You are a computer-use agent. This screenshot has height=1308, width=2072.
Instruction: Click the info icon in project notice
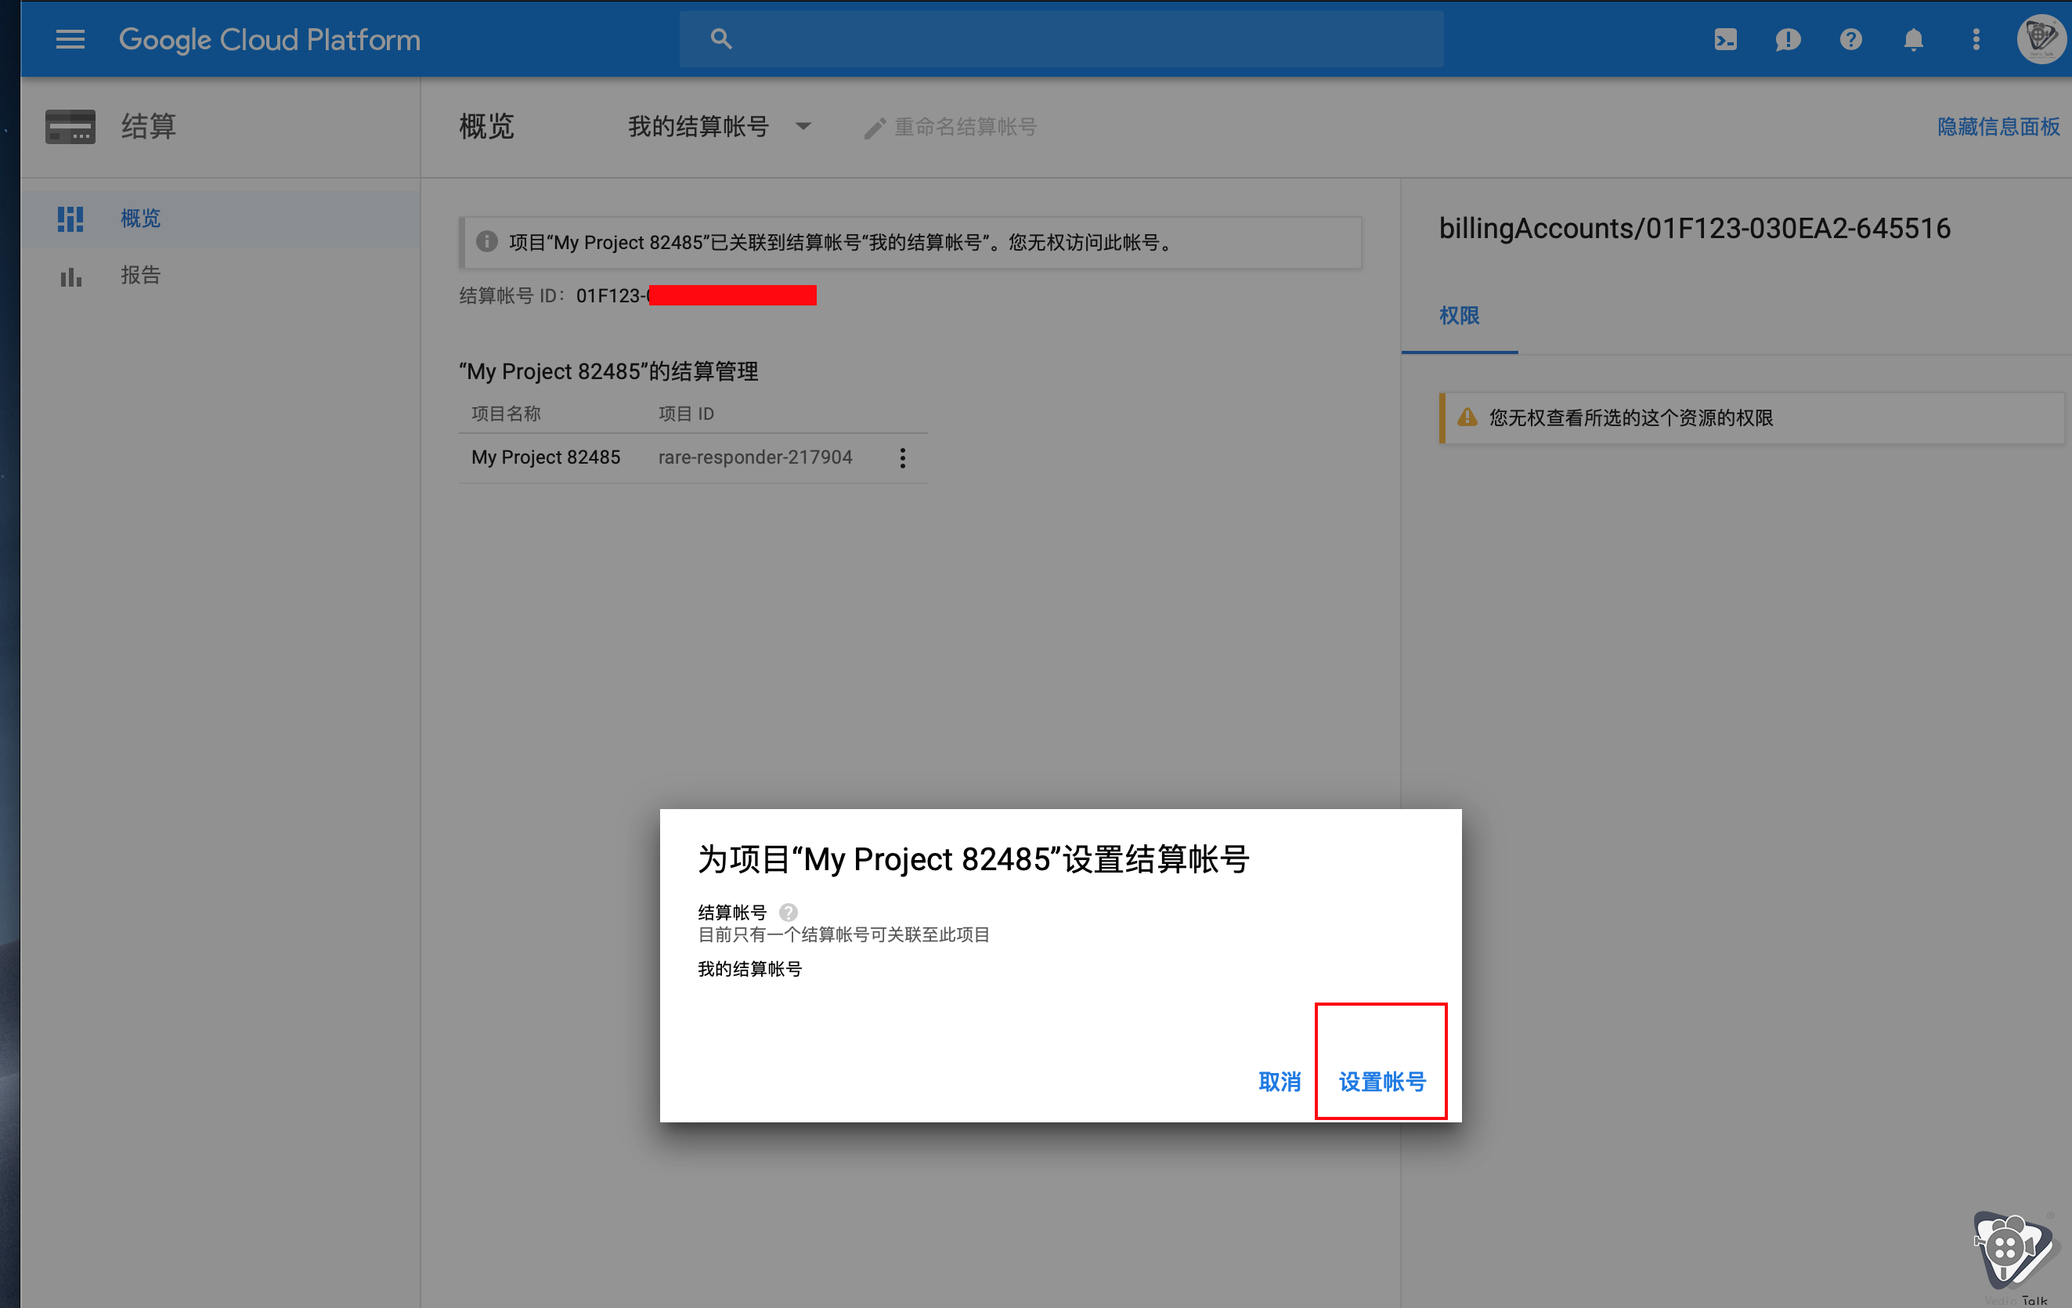pyautogui.click(x=487, y=242)
